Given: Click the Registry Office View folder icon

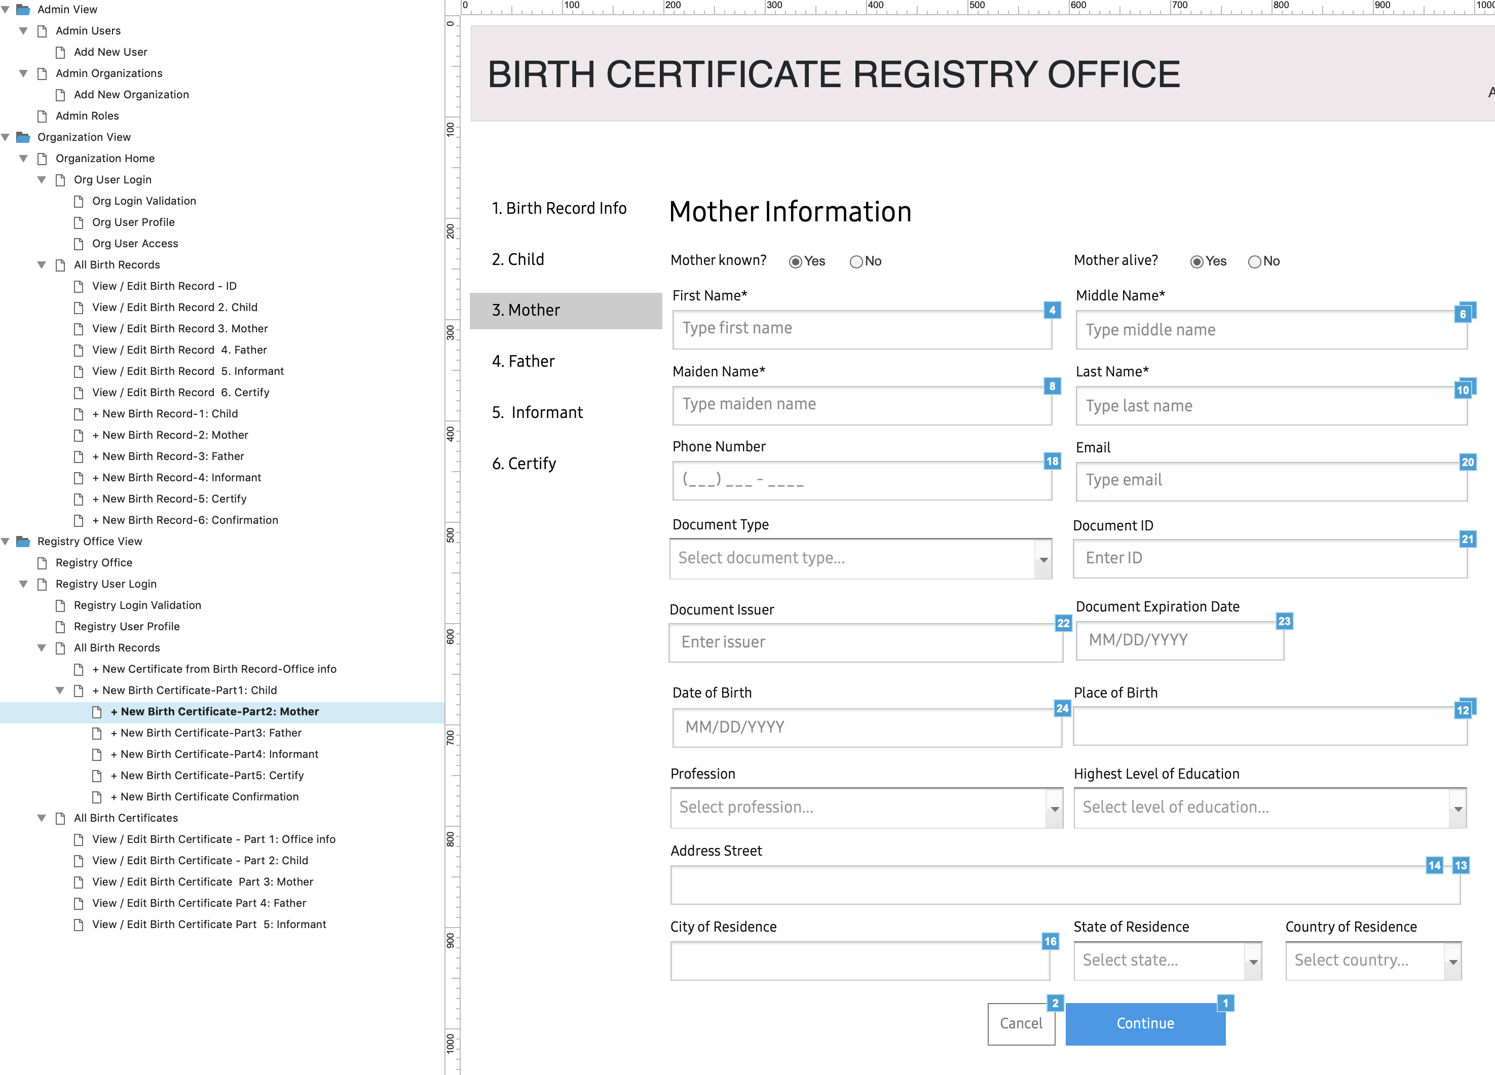Looking at the screenshot, I should pyautogui.click(x=23, y=541).
